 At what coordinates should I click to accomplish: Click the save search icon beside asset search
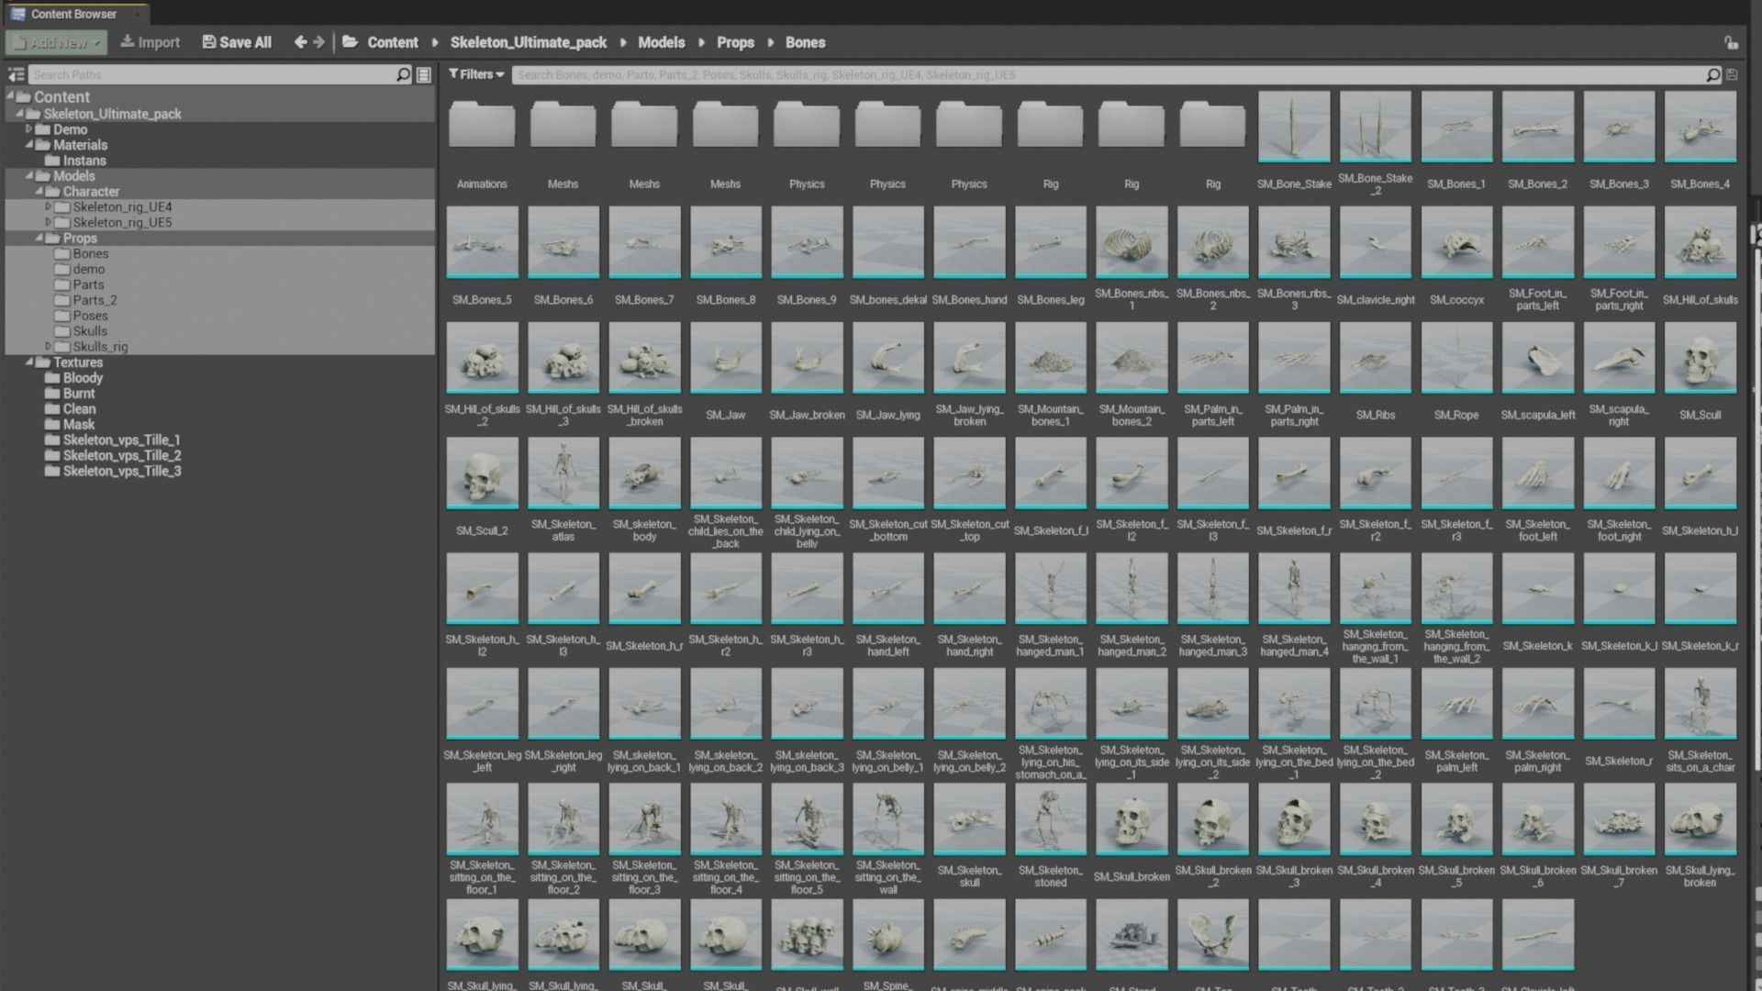pos(1732,75)
